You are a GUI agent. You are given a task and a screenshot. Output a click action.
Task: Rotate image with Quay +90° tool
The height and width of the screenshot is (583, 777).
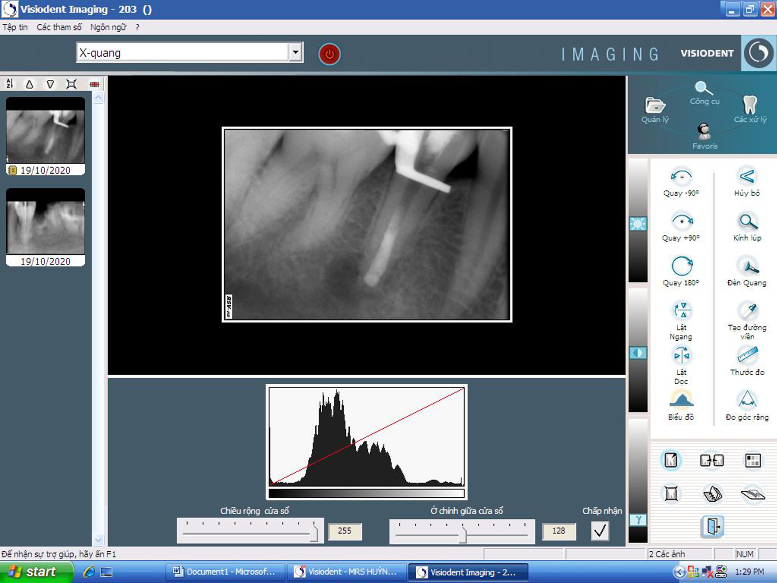coord(681,226)
